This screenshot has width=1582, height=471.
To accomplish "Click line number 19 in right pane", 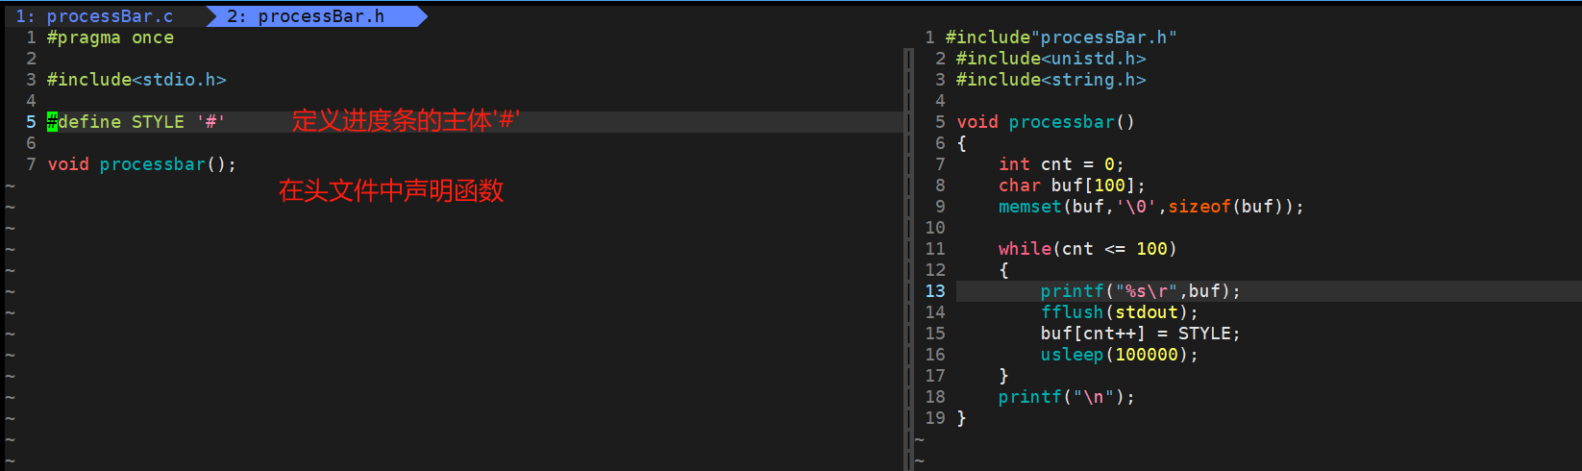I will pyautogui.click(x=935, y=418).
